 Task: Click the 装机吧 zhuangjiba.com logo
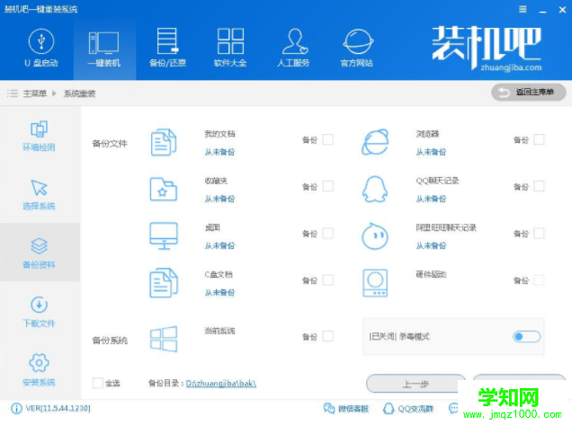[x=487, y=49]
